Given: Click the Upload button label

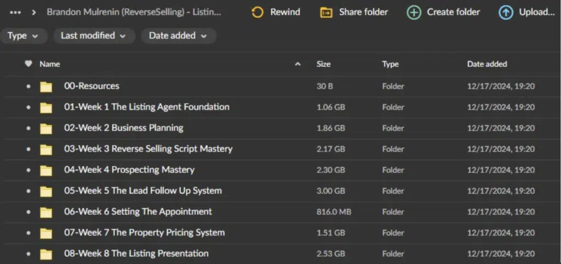Looking at the screenshot, I should tap(537, 13).
